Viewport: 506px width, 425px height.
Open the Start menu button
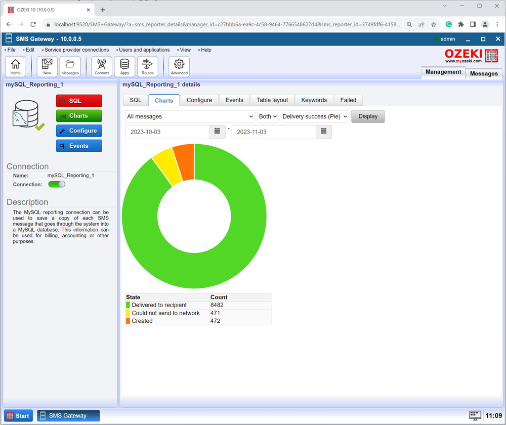(x=18, y=416)
